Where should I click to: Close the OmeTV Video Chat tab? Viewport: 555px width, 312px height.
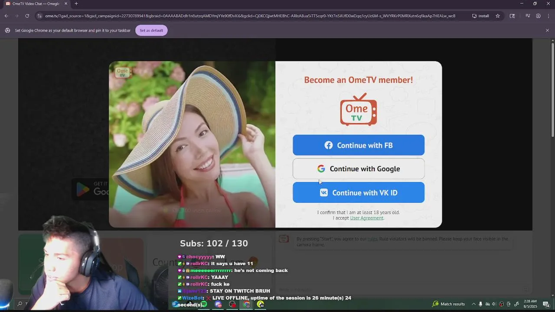66,4
